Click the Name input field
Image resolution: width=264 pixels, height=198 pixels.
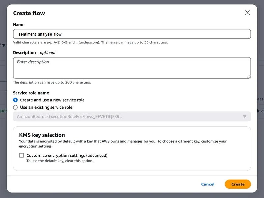tap(132, 34)
